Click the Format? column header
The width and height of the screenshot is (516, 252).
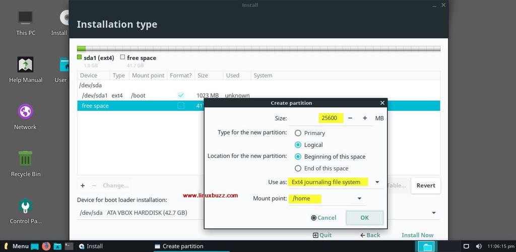181,75
